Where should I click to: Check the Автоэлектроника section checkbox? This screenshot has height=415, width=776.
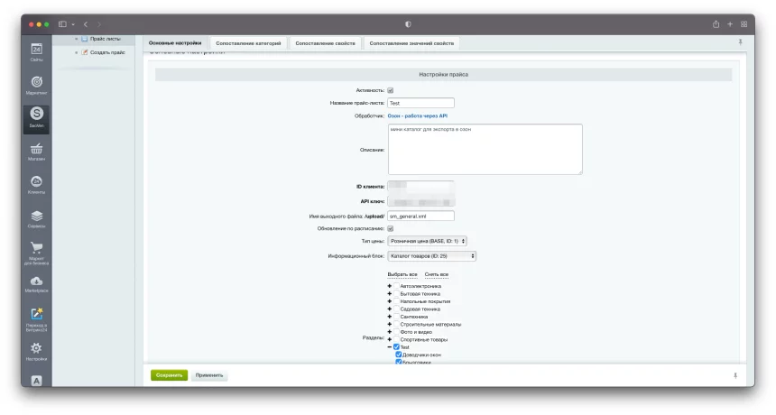click(x=396, y=286)
